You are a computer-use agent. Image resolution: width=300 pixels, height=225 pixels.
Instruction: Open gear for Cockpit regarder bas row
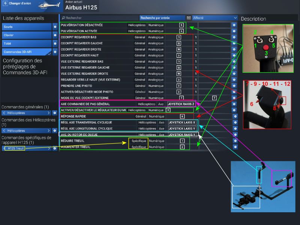pos(234,37)
